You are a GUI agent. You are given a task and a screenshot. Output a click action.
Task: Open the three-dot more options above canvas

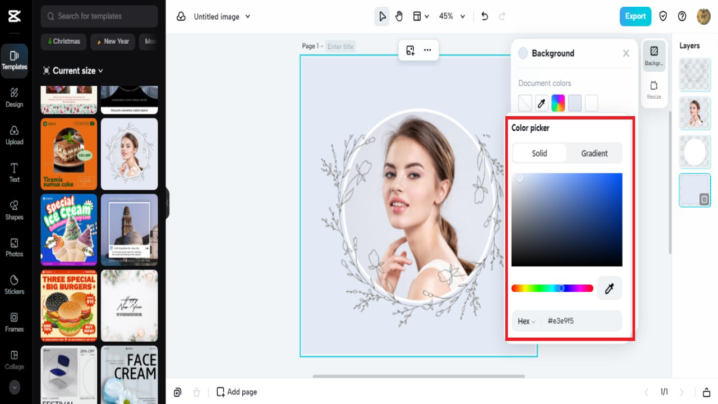[427, 50]
